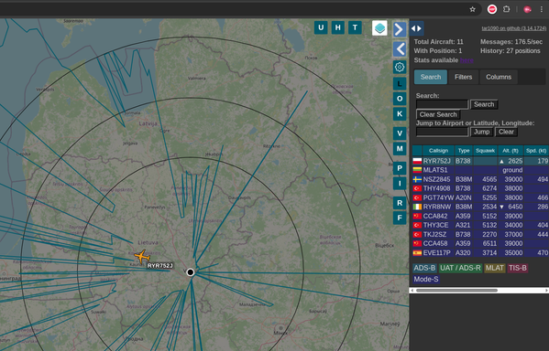Open the tar1090 on github link
549x351 pixels.
click(513, 28)
